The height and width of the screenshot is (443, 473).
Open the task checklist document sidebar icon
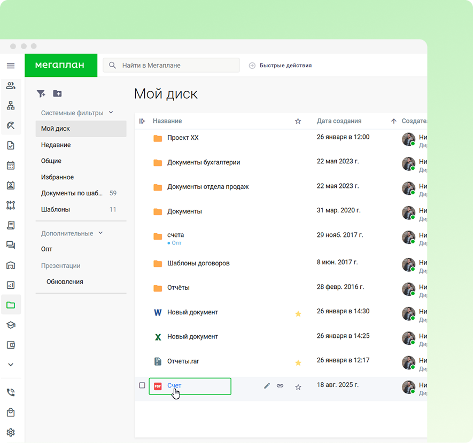click(11, 145)
